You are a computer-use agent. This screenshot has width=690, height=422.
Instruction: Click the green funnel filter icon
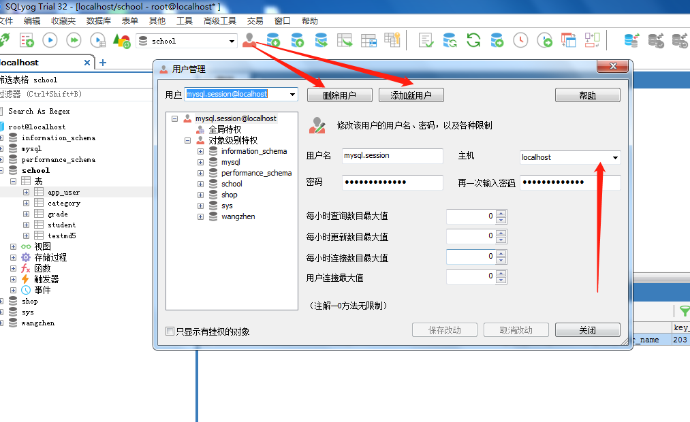[685, 311]
